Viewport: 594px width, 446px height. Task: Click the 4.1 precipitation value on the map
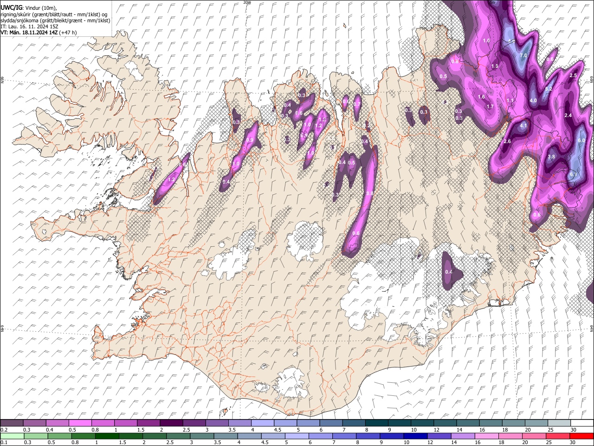[523, 125]
